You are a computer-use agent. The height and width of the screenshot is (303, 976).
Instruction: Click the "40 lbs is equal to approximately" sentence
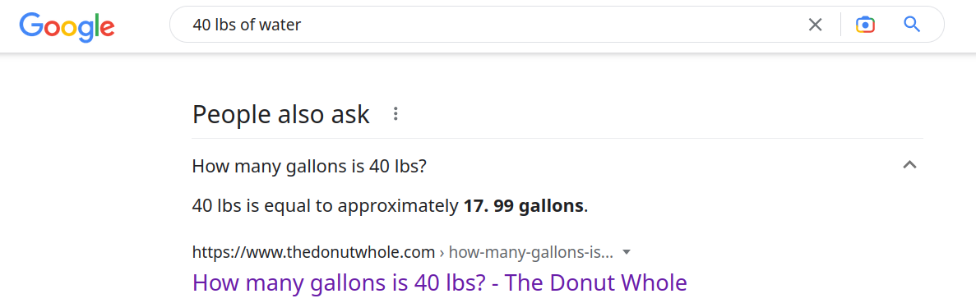point(326,207)
